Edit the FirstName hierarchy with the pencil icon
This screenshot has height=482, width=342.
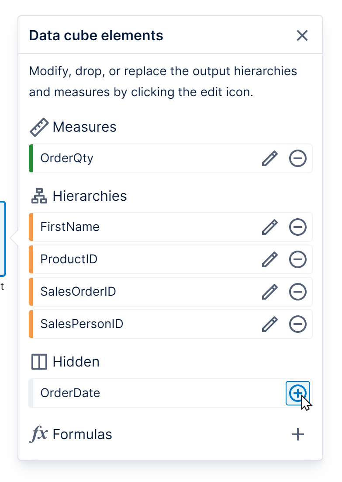click(x=270, y=227)
